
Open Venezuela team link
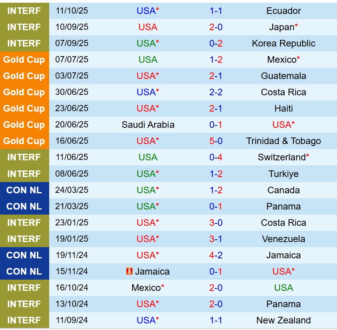click(284, 239)
